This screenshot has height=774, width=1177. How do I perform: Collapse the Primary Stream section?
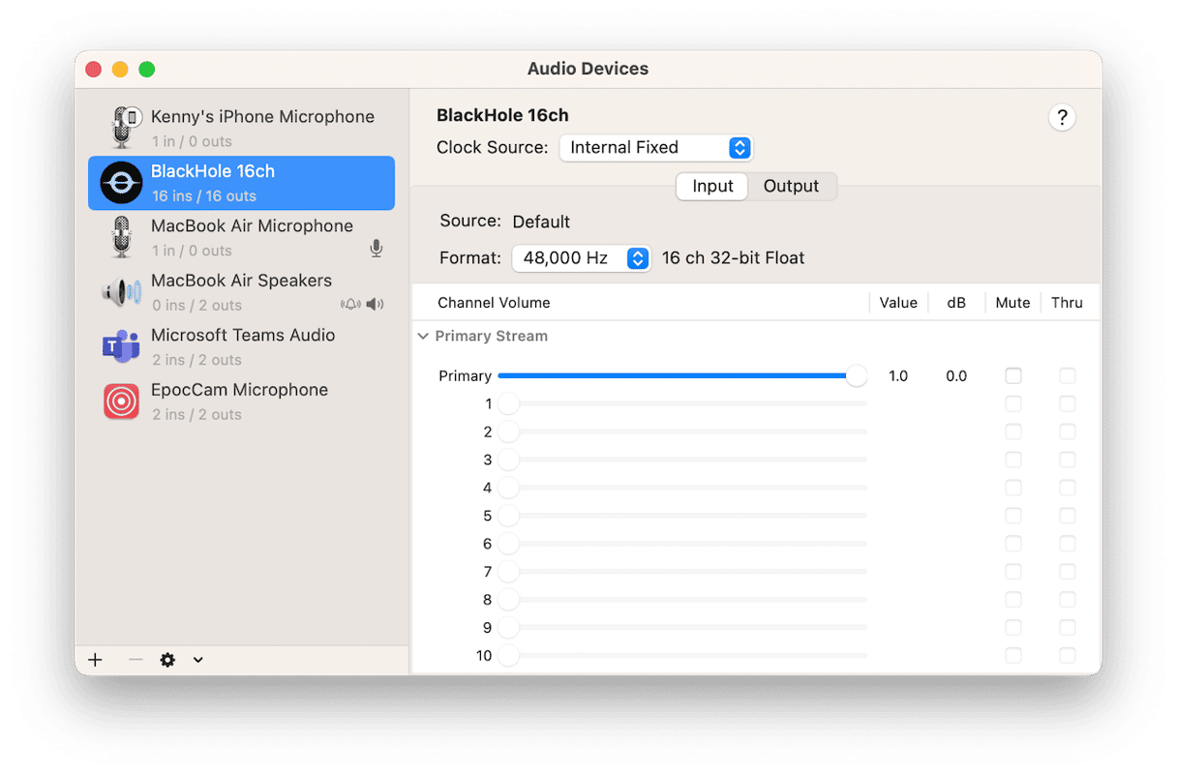click(423, 336)
